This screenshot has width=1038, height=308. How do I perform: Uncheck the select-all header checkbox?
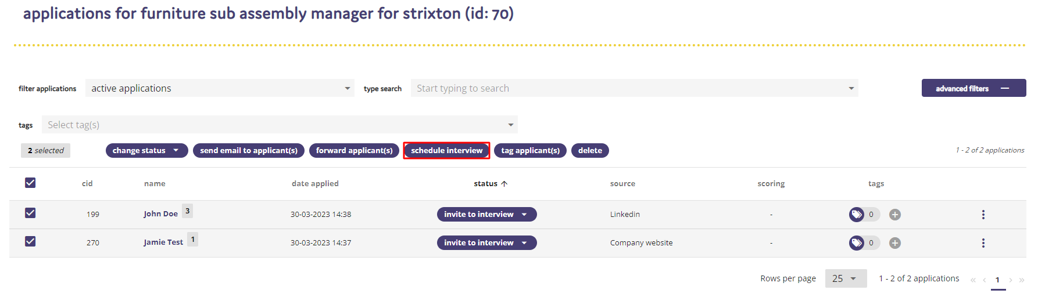(30, 183)
